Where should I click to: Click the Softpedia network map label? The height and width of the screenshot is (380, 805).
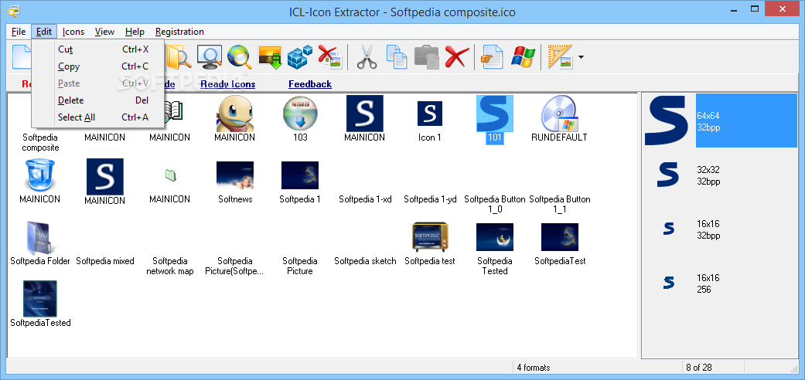tap(170, 266)
